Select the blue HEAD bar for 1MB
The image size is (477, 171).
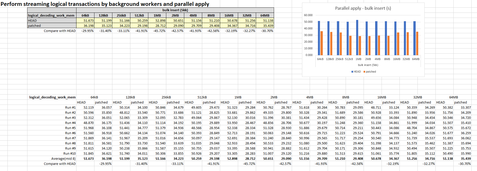[x=357, y=38]
